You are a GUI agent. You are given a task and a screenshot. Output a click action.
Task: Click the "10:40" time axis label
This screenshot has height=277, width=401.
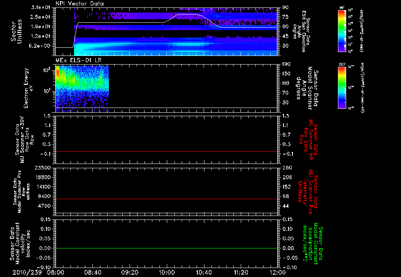point(204,272)
